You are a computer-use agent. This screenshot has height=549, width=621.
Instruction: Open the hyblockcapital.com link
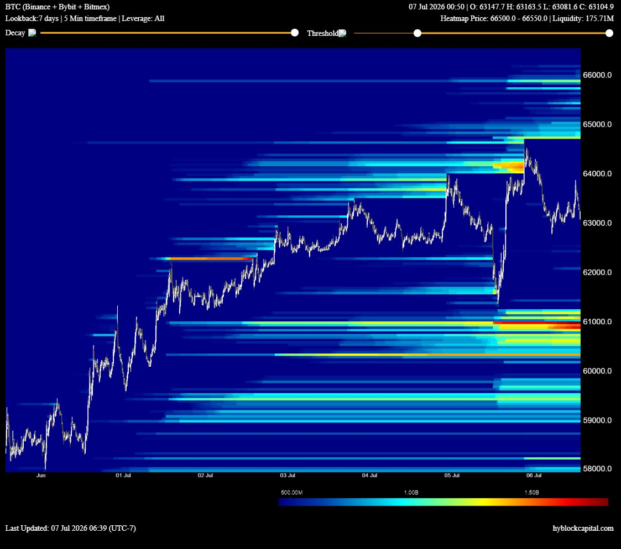pyautogui.click(x=583, y=528)
